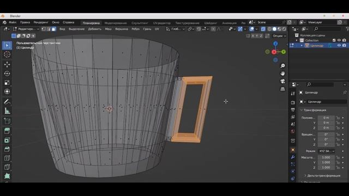Screen dimensions: 349x196
Task: Open the Опции dropdown
Action: tap(279, 36)
